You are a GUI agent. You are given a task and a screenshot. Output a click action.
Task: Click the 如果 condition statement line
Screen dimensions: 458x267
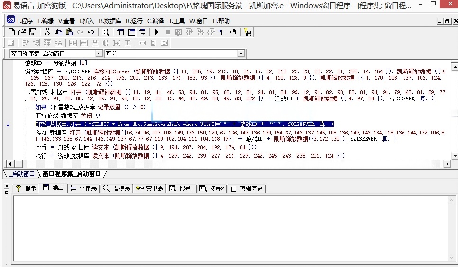(x=90, y=107)
